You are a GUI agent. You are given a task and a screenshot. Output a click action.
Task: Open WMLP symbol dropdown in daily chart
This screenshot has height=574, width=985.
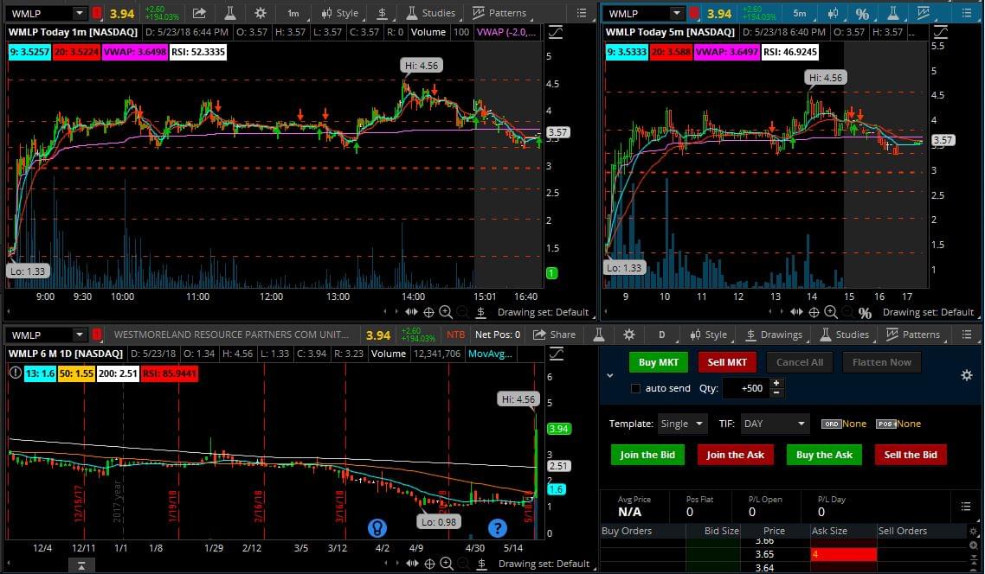[79, 335]
